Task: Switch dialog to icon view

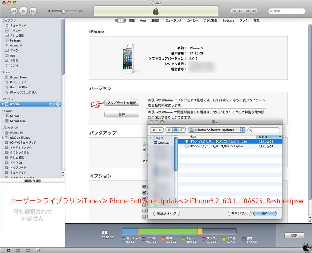Action: pyautogui.click(x=169, y=130)
